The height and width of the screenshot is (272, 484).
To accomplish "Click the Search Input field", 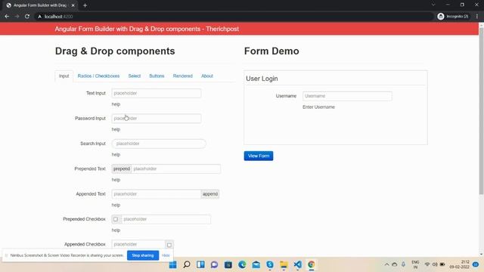I will [159, 144].
